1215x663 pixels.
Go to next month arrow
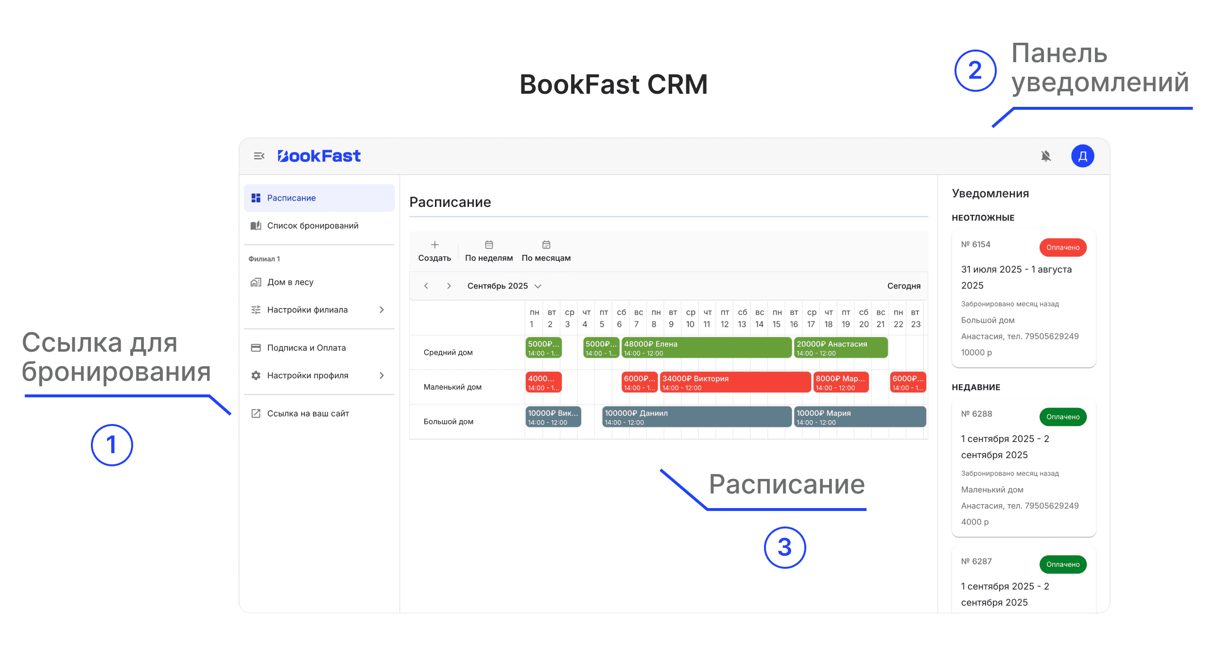tap(449, 286)
